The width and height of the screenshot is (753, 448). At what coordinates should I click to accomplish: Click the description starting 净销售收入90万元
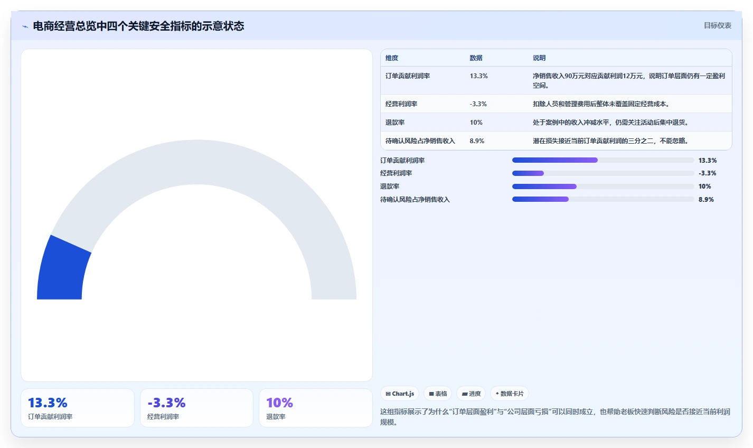629,81
